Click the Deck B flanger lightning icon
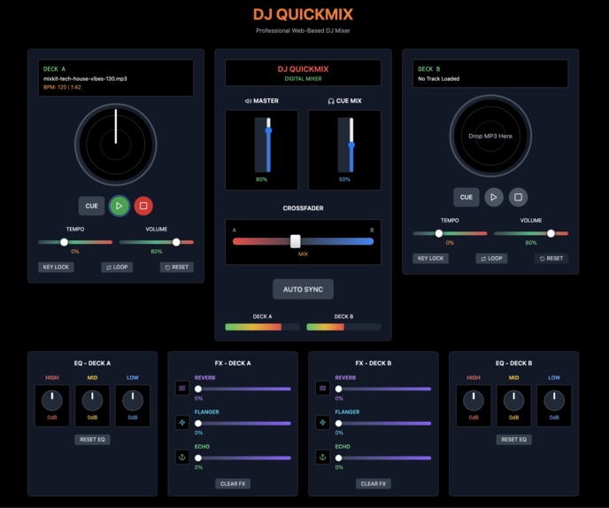This screenshot has width=609, height=508. (323, 422)
